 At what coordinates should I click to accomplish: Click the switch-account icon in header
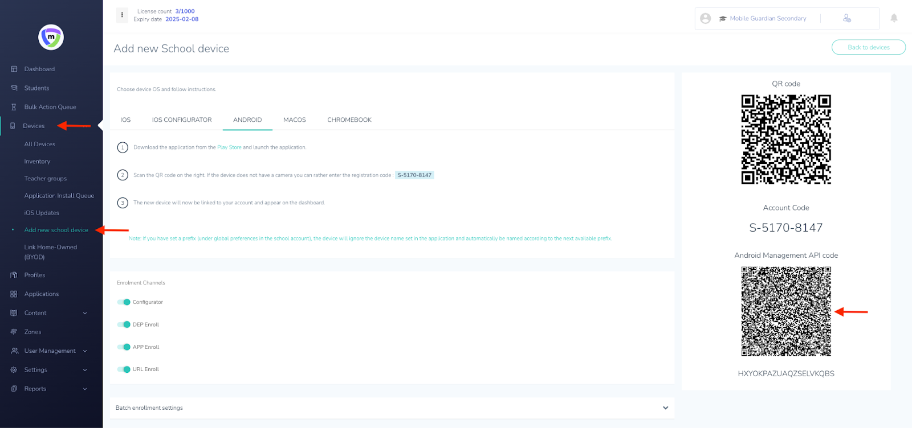coord(847,18)
